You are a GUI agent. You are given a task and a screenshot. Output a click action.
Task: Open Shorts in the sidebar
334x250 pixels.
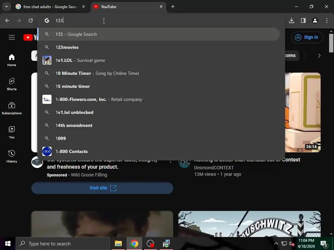tap(12, 84)
